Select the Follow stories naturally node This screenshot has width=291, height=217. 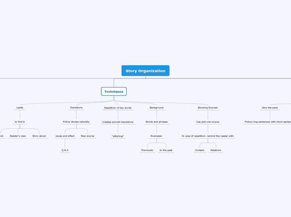tap(76, 122)
